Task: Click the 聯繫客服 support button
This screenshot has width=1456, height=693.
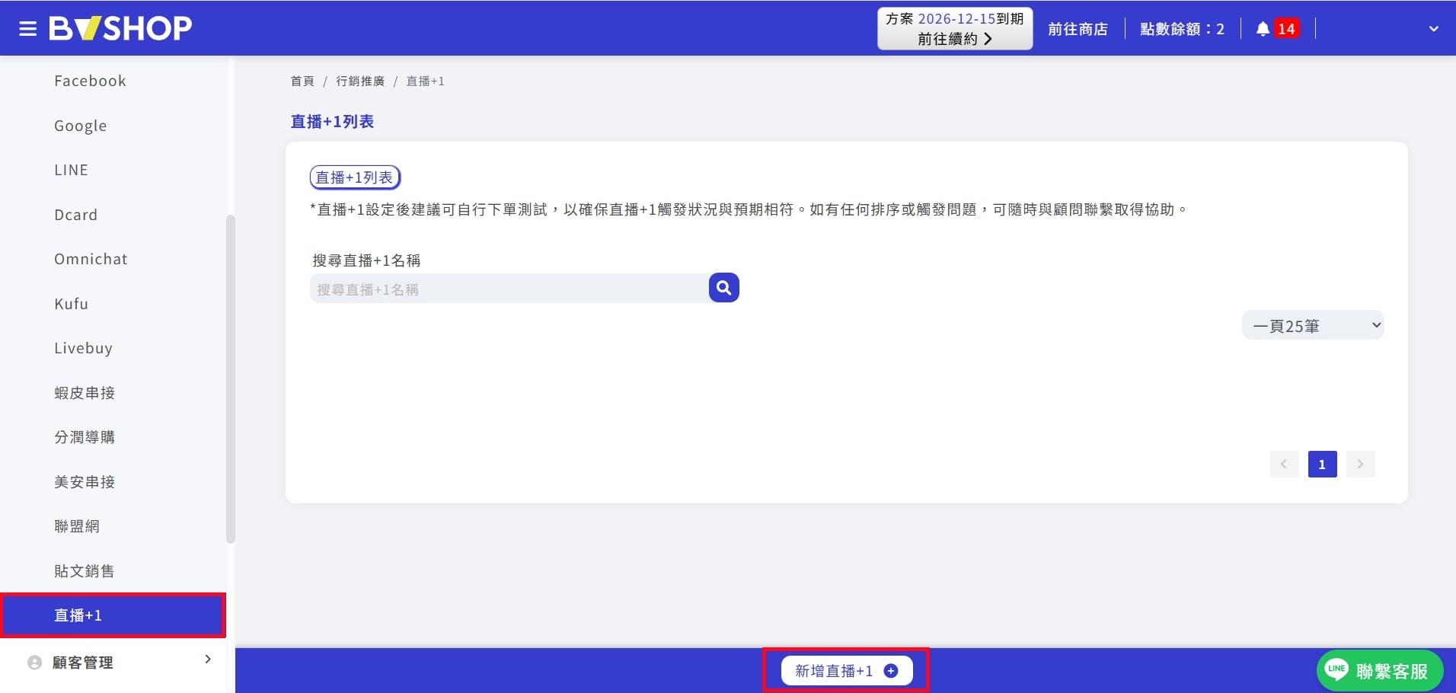Action: (1380, 670)
